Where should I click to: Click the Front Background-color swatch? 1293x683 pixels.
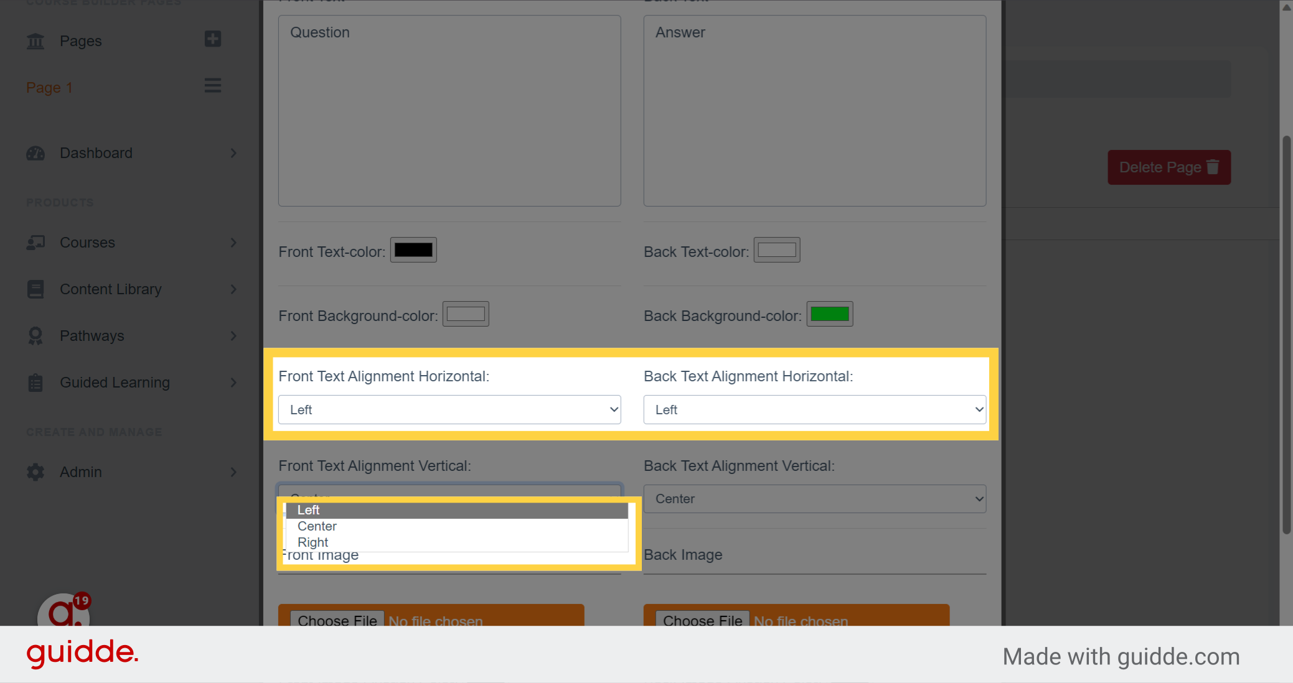point(464,315)
